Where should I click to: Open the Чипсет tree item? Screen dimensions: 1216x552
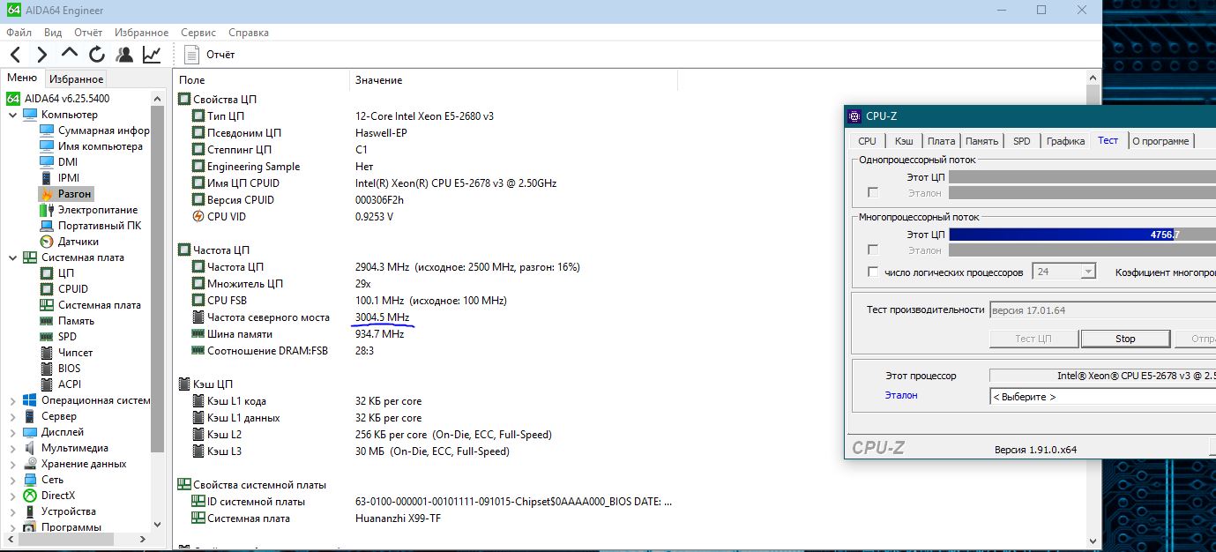(66, 353)
